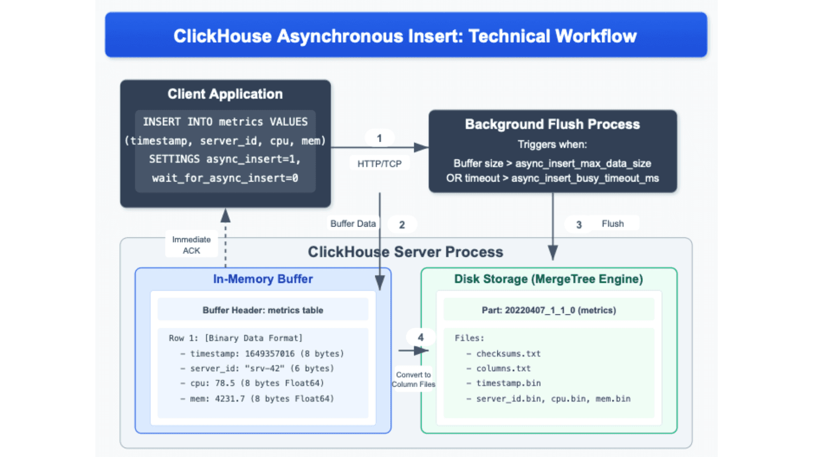
Task: Click the step 4 number badge
Action: (x=420, y=337)
